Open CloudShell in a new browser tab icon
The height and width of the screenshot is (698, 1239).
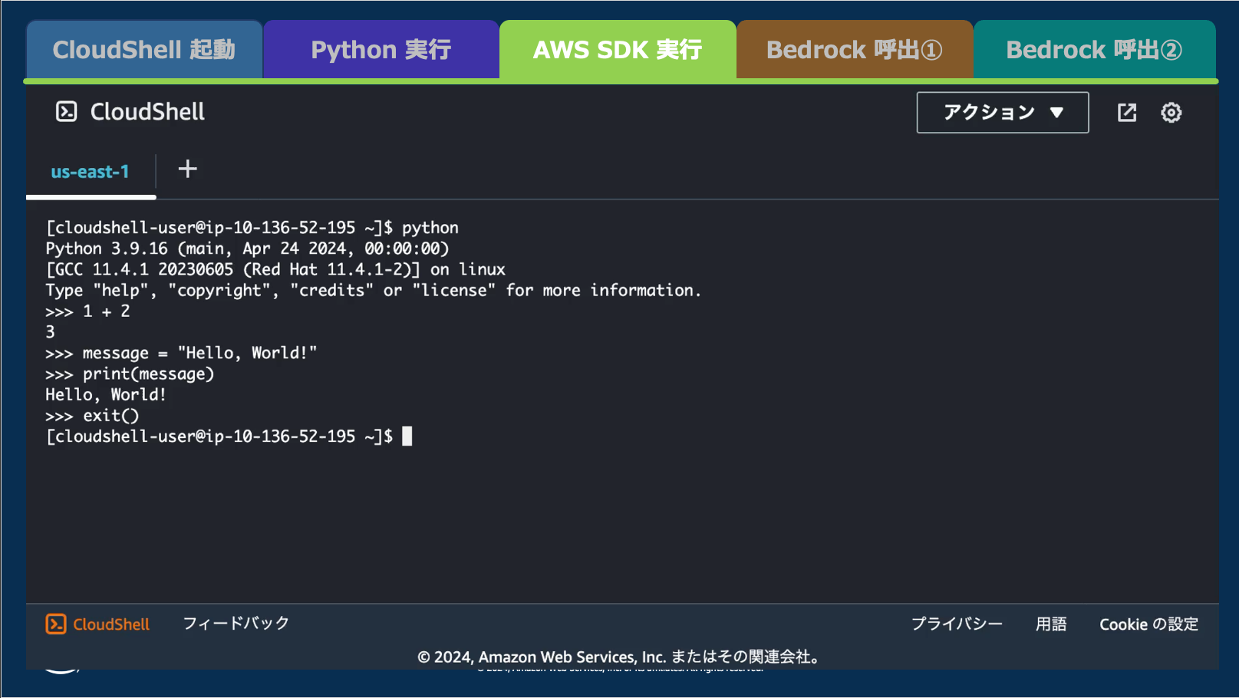(1127, 113)
